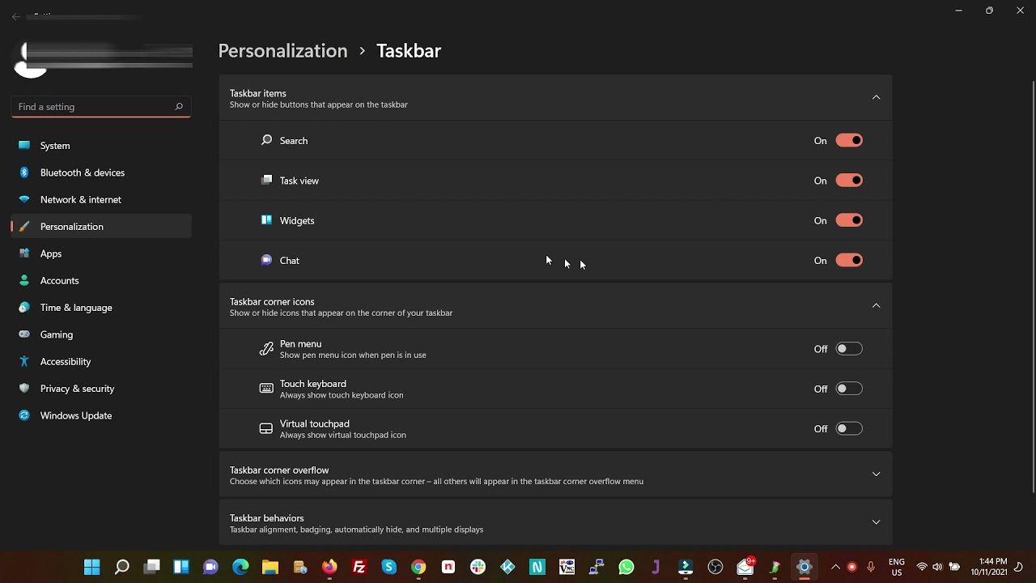Screen dimensions: 1036x583
Task: Click the focus assist moon icon
Action: [1019, 567]
